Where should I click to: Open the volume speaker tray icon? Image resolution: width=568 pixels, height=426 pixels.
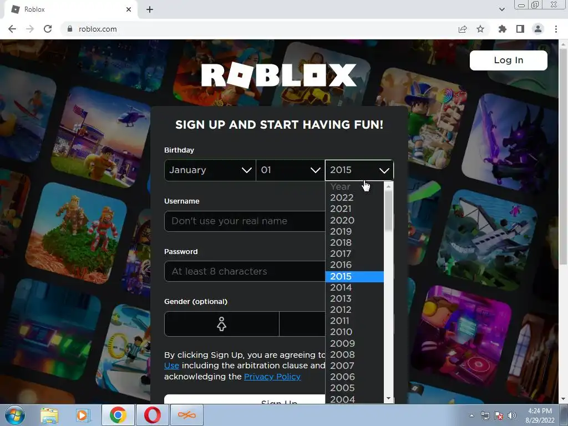point(512,415)
